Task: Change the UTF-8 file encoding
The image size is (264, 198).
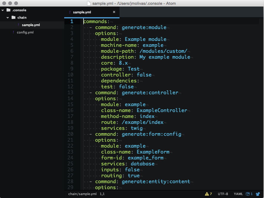Action: point(223,194)
